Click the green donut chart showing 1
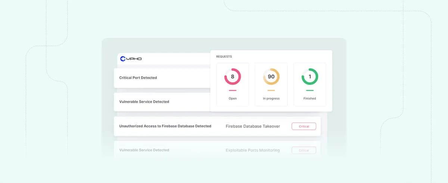 coord(309,77)
